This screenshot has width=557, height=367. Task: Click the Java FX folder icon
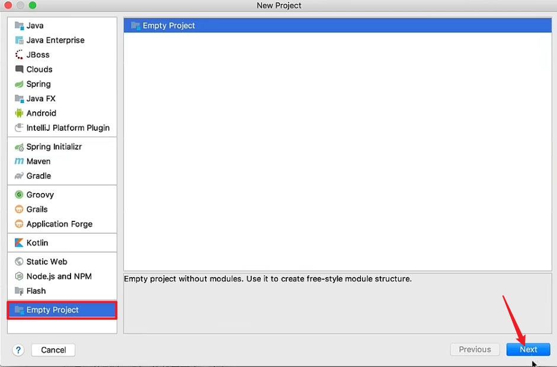19,98
